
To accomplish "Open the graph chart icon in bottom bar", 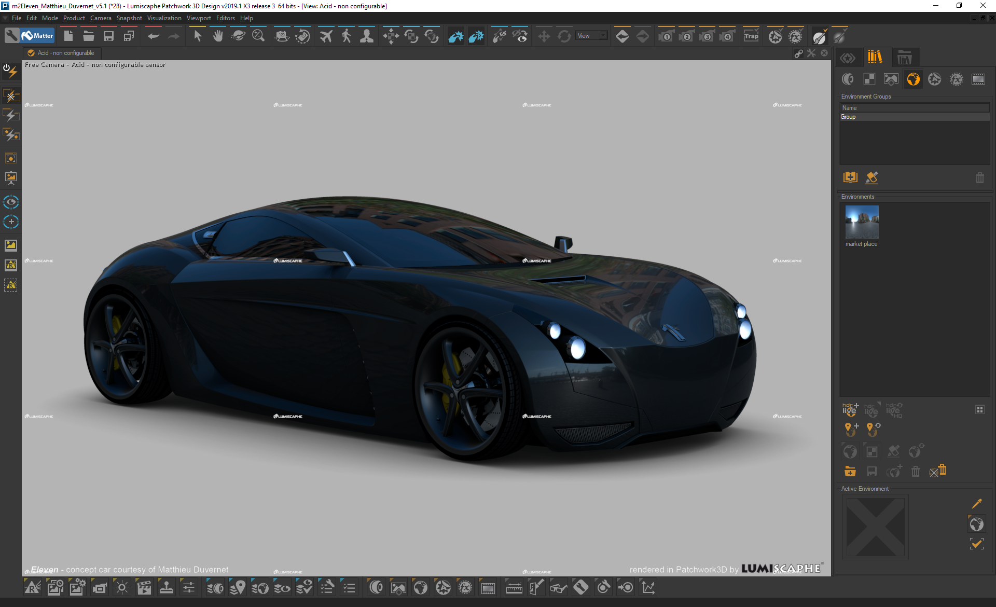I will click(648, 588).
